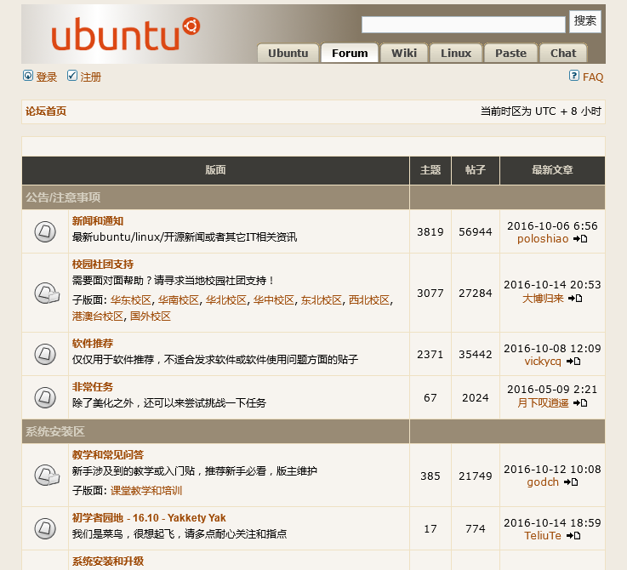The width and height of the screenshot is (627, 570).
Task: Open latest post icon by 月下叹逍遥
Action: tap(580, 402)
